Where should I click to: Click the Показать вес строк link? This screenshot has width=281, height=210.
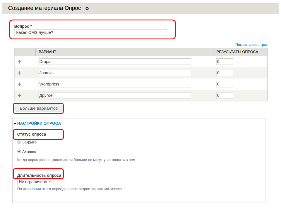251,45
